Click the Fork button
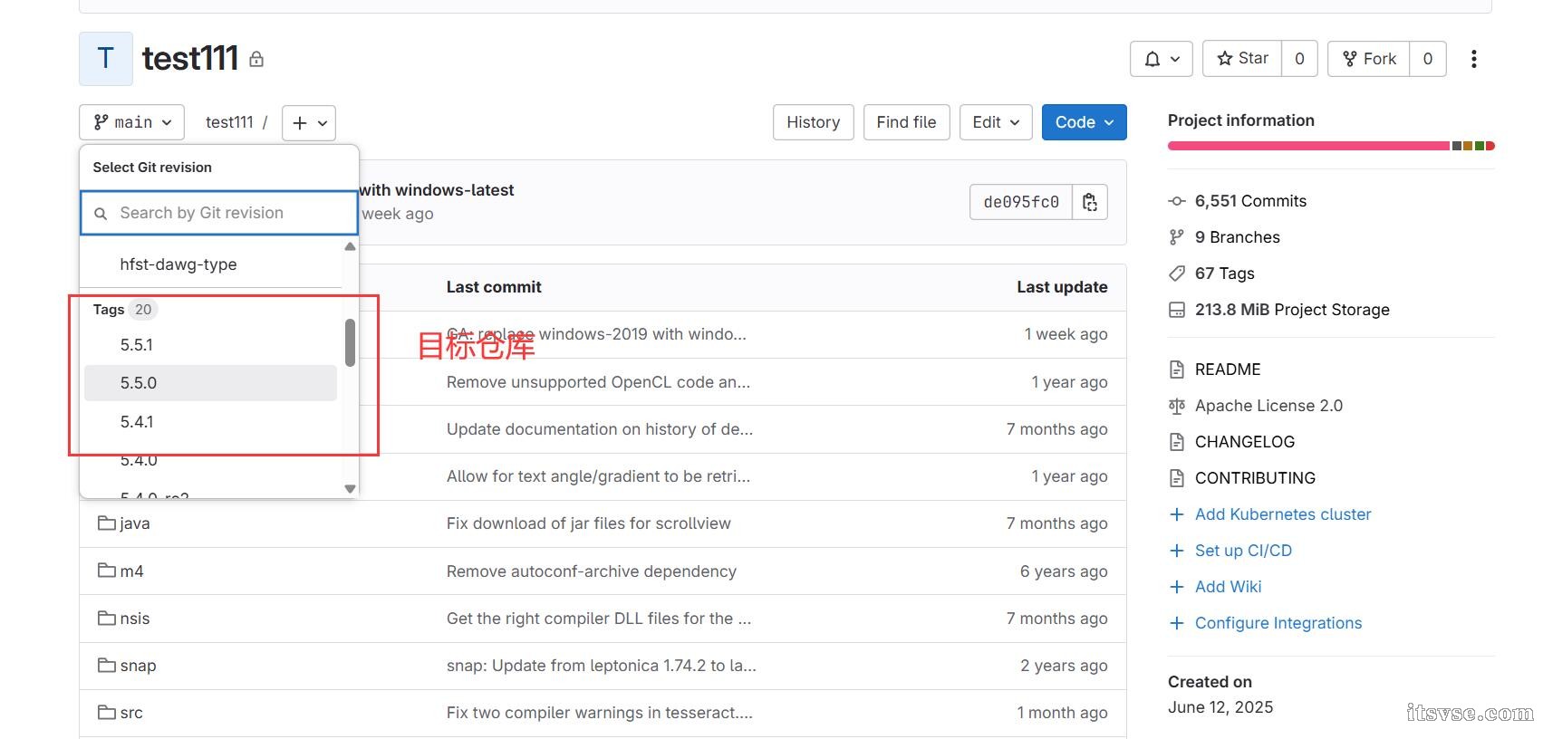 (1369, 59)
